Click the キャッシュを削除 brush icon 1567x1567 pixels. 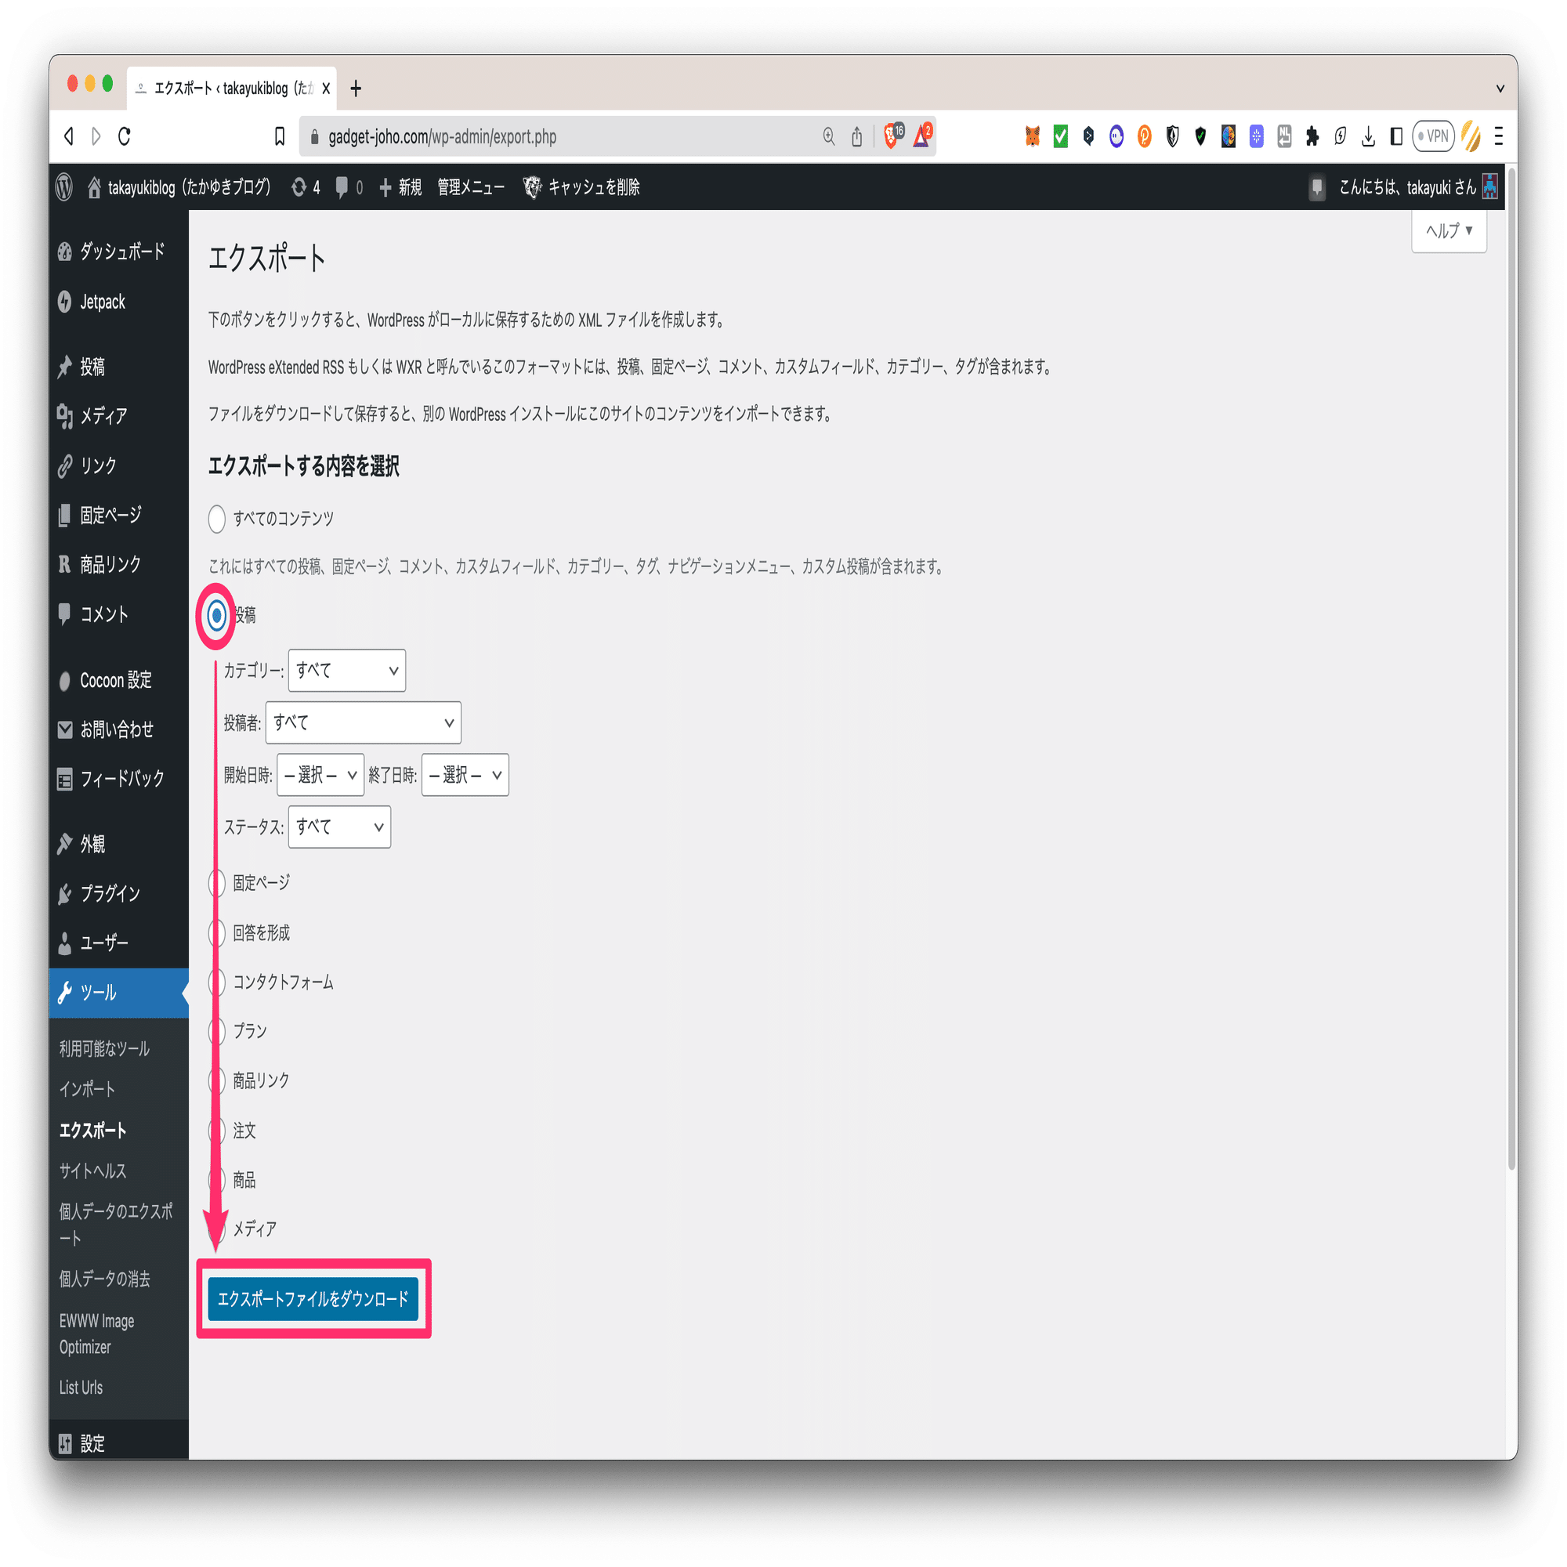click(532, 187)
